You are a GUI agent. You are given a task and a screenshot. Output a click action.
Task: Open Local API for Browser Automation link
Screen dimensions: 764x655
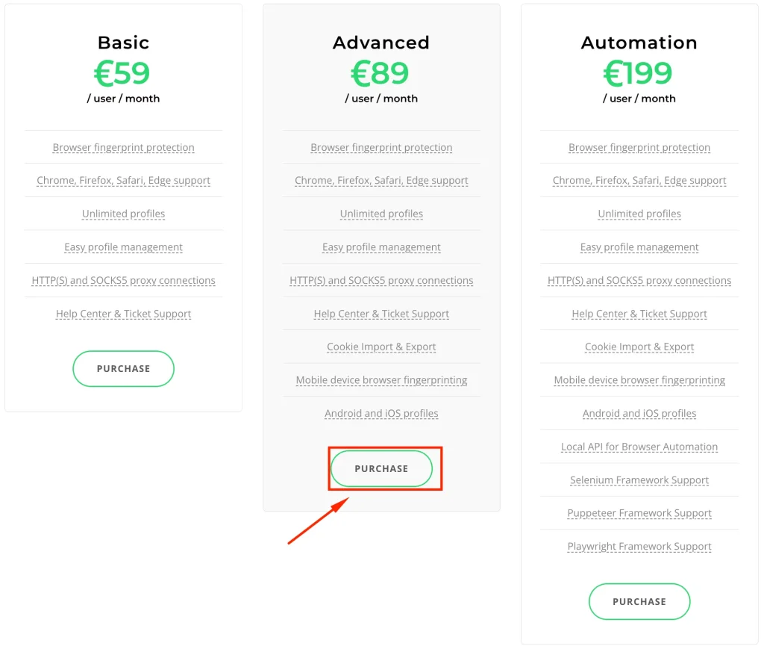tap(639, 447)
